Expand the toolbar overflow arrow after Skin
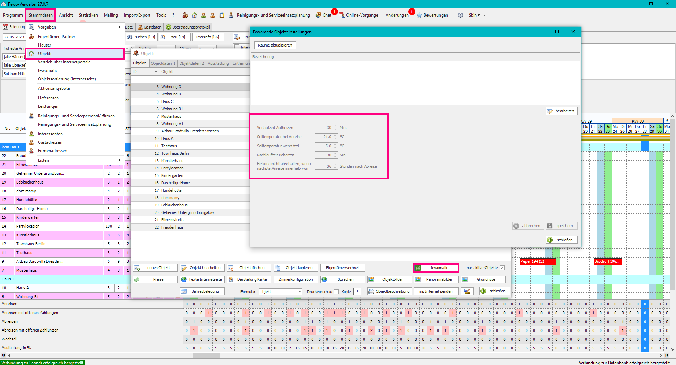This screenshot has height=365, width=676. click(484, 15)
